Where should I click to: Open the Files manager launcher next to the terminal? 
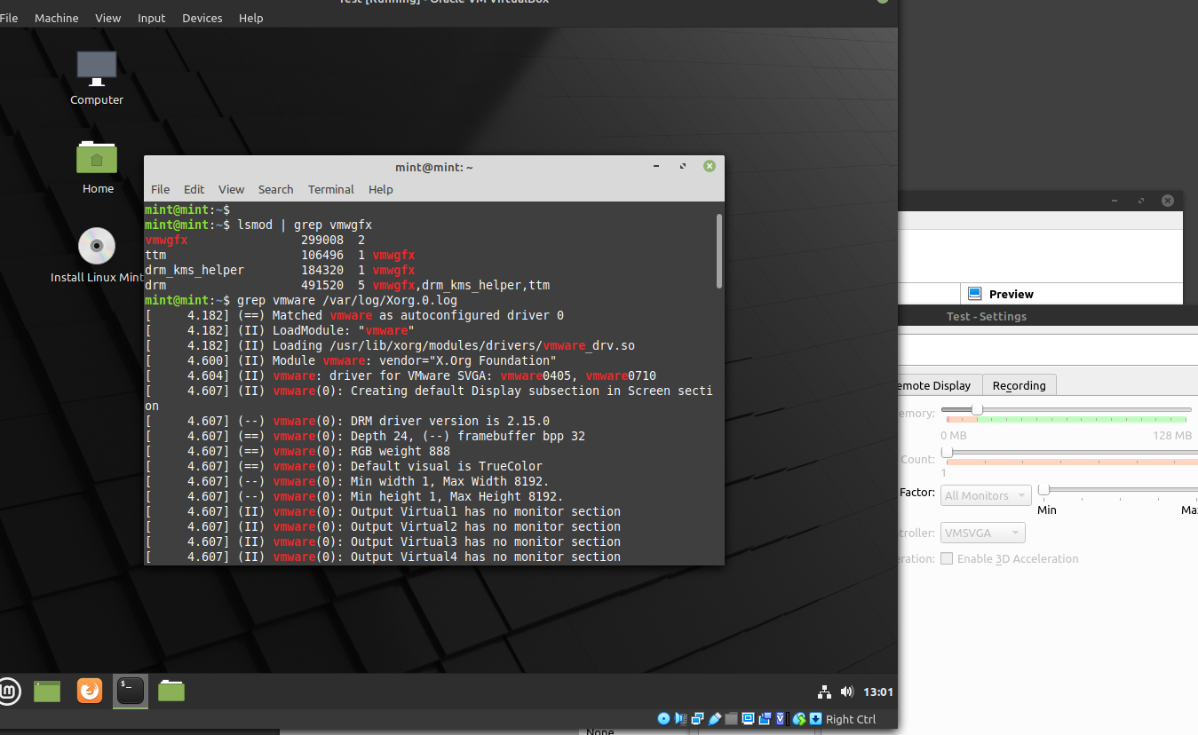[171, 691]
